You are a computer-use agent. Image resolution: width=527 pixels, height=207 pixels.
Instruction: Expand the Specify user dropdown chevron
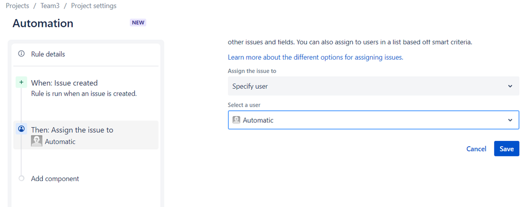click(x=510, y=86)
